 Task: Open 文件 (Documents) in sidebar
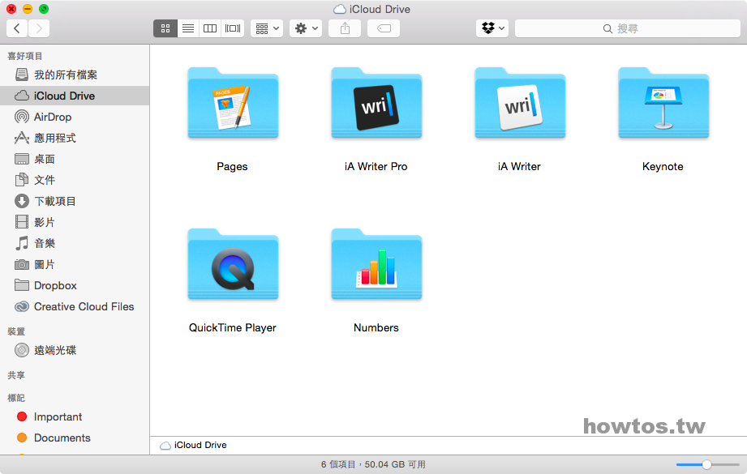pyautogui.click(x=75, y=180)
